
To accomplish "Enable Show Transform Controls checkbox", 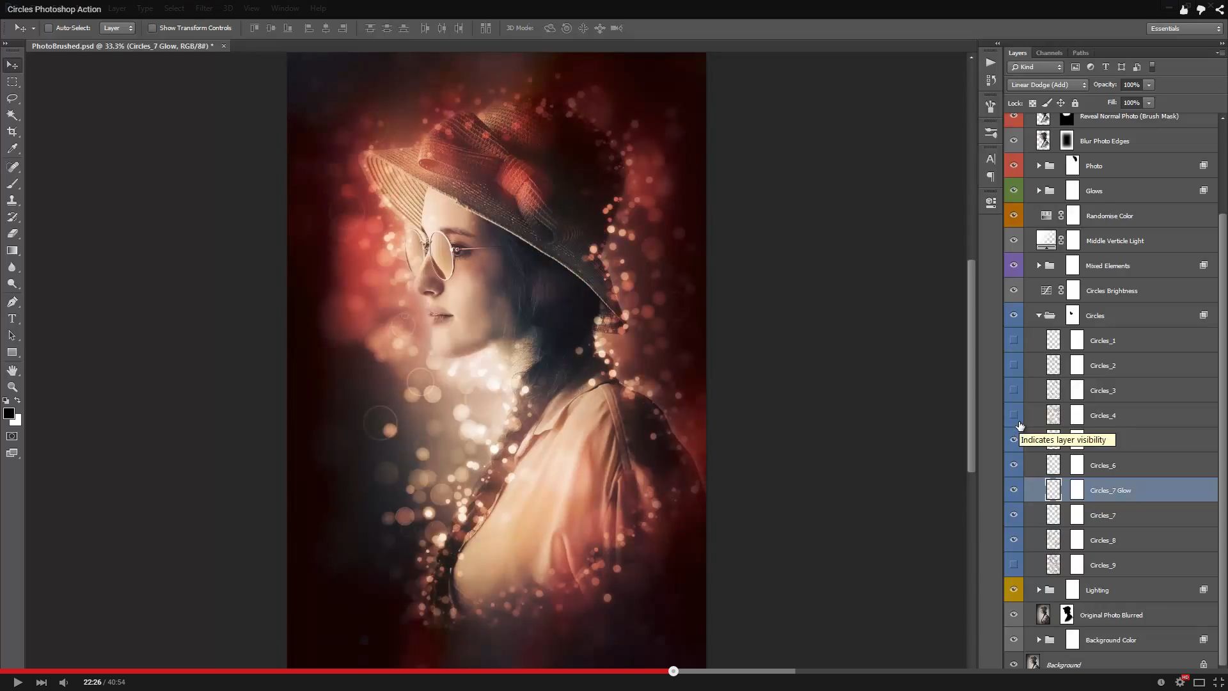I will tap(152, 28).
